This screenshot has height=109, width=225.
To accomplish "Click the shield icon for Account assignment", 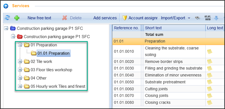I will [x=125, y=18].
